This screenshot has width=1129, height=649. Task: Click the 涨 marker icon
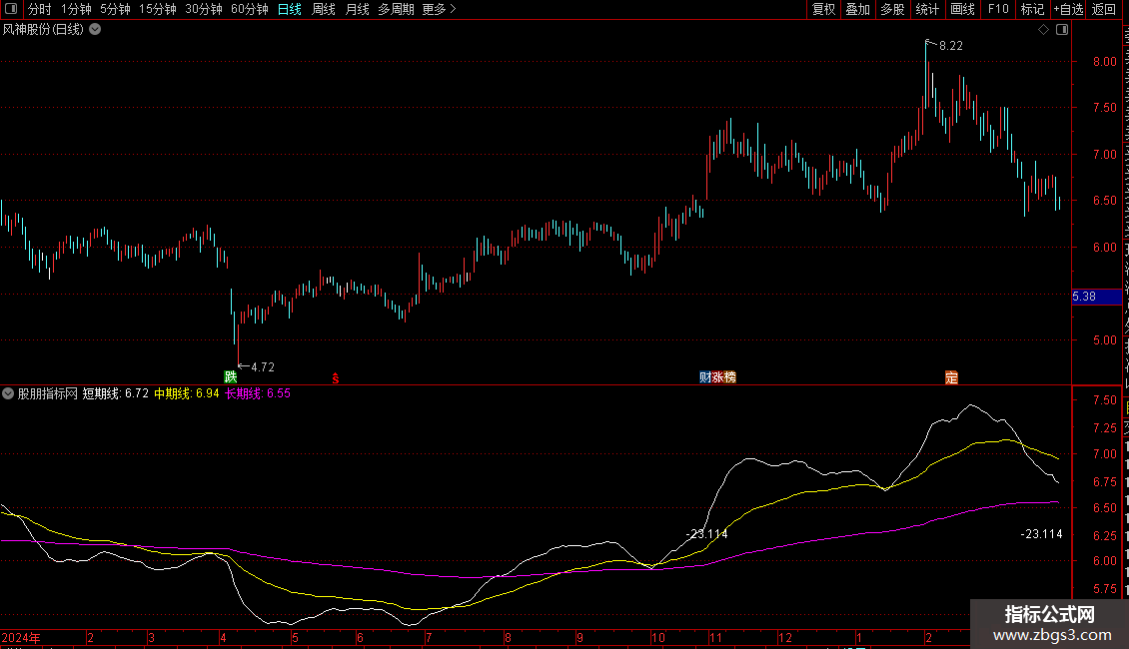click(x=717, y=376)
